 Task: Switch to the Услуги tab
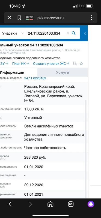pyautogui.click(x=63, y=72)
